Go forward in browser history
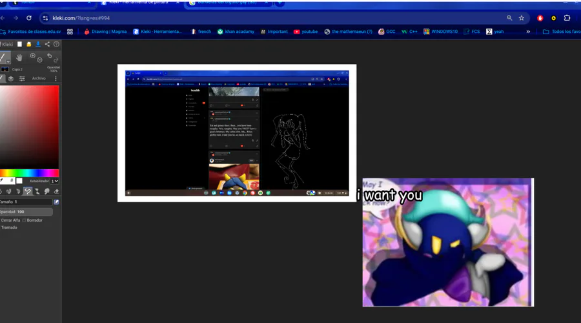The width and height of the screenshot is (581, 323). click(15, 18)
